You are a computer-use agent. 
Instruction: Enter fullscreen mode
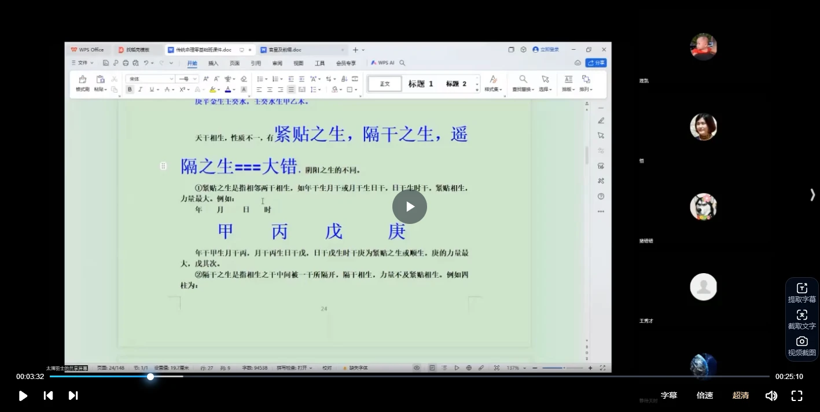[797, 396]
